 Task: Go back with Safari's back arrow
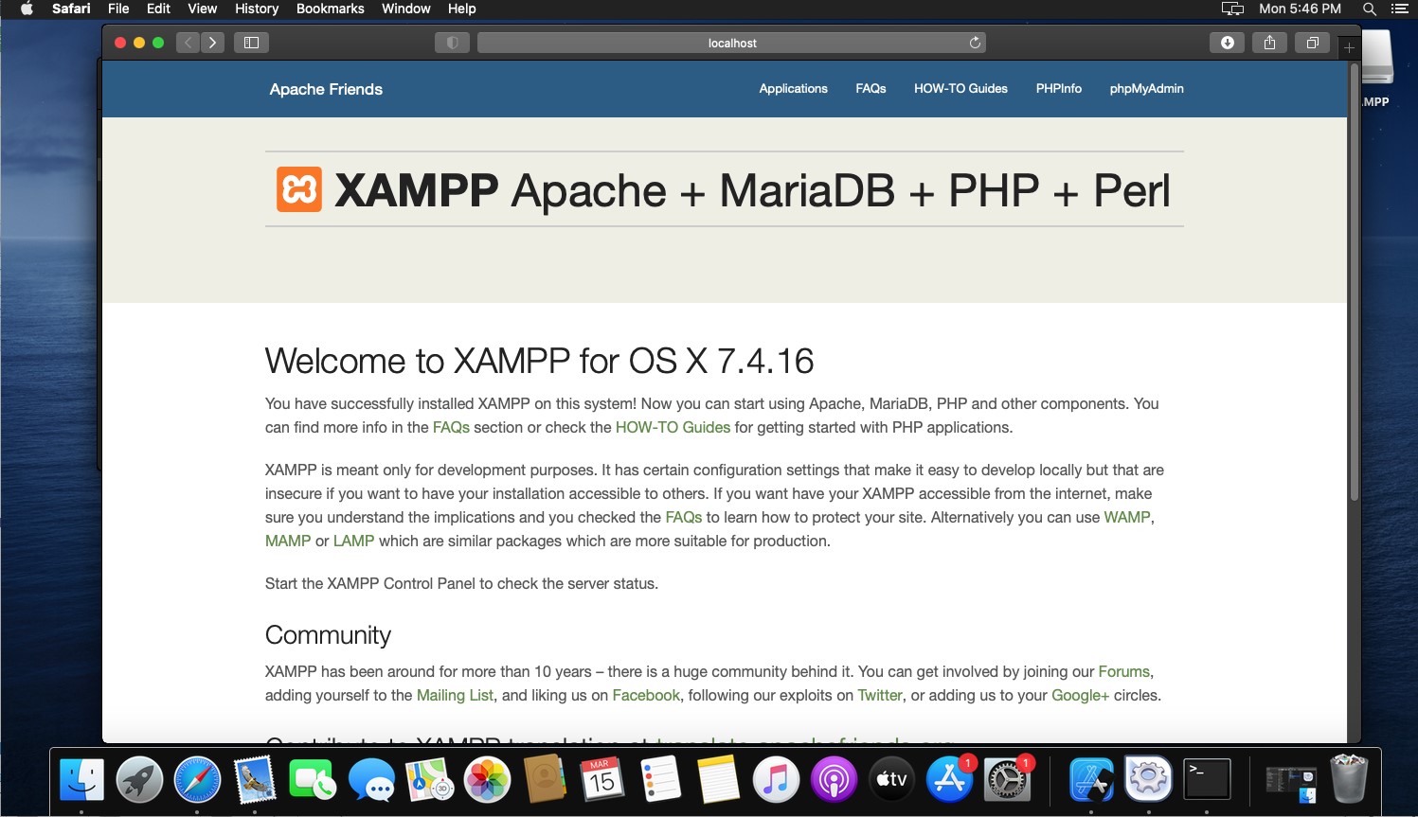point(188,43)
